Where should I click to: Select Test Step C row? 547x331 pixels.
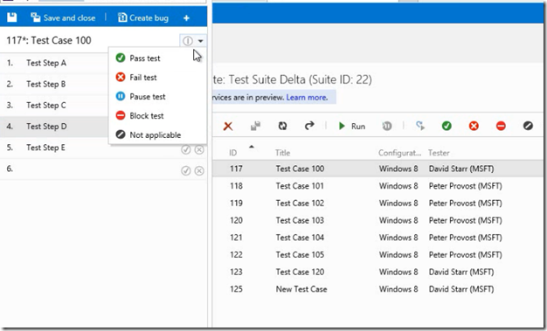(54, 106)
